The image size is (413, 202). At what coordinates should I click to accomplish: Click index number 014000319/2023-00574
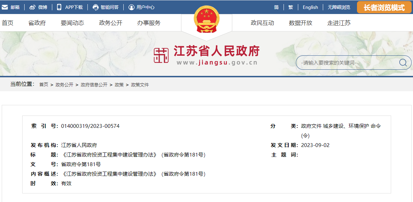tap(90, 126)
